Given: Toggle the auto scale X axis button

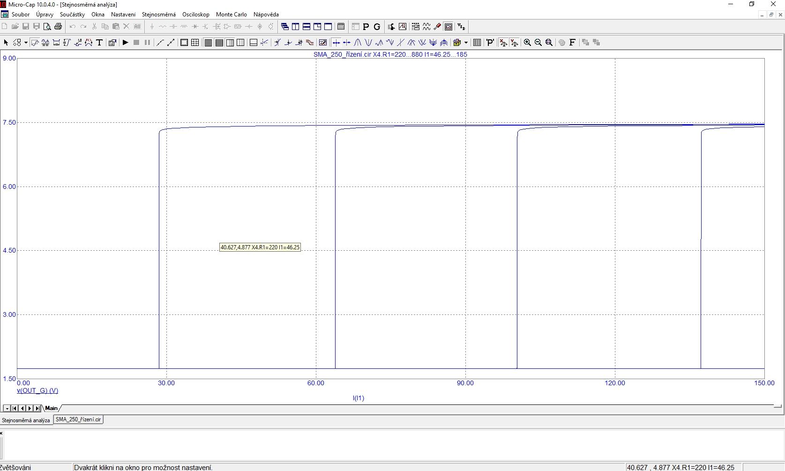Looking at the screenshot, I should (x=503, y=43).
